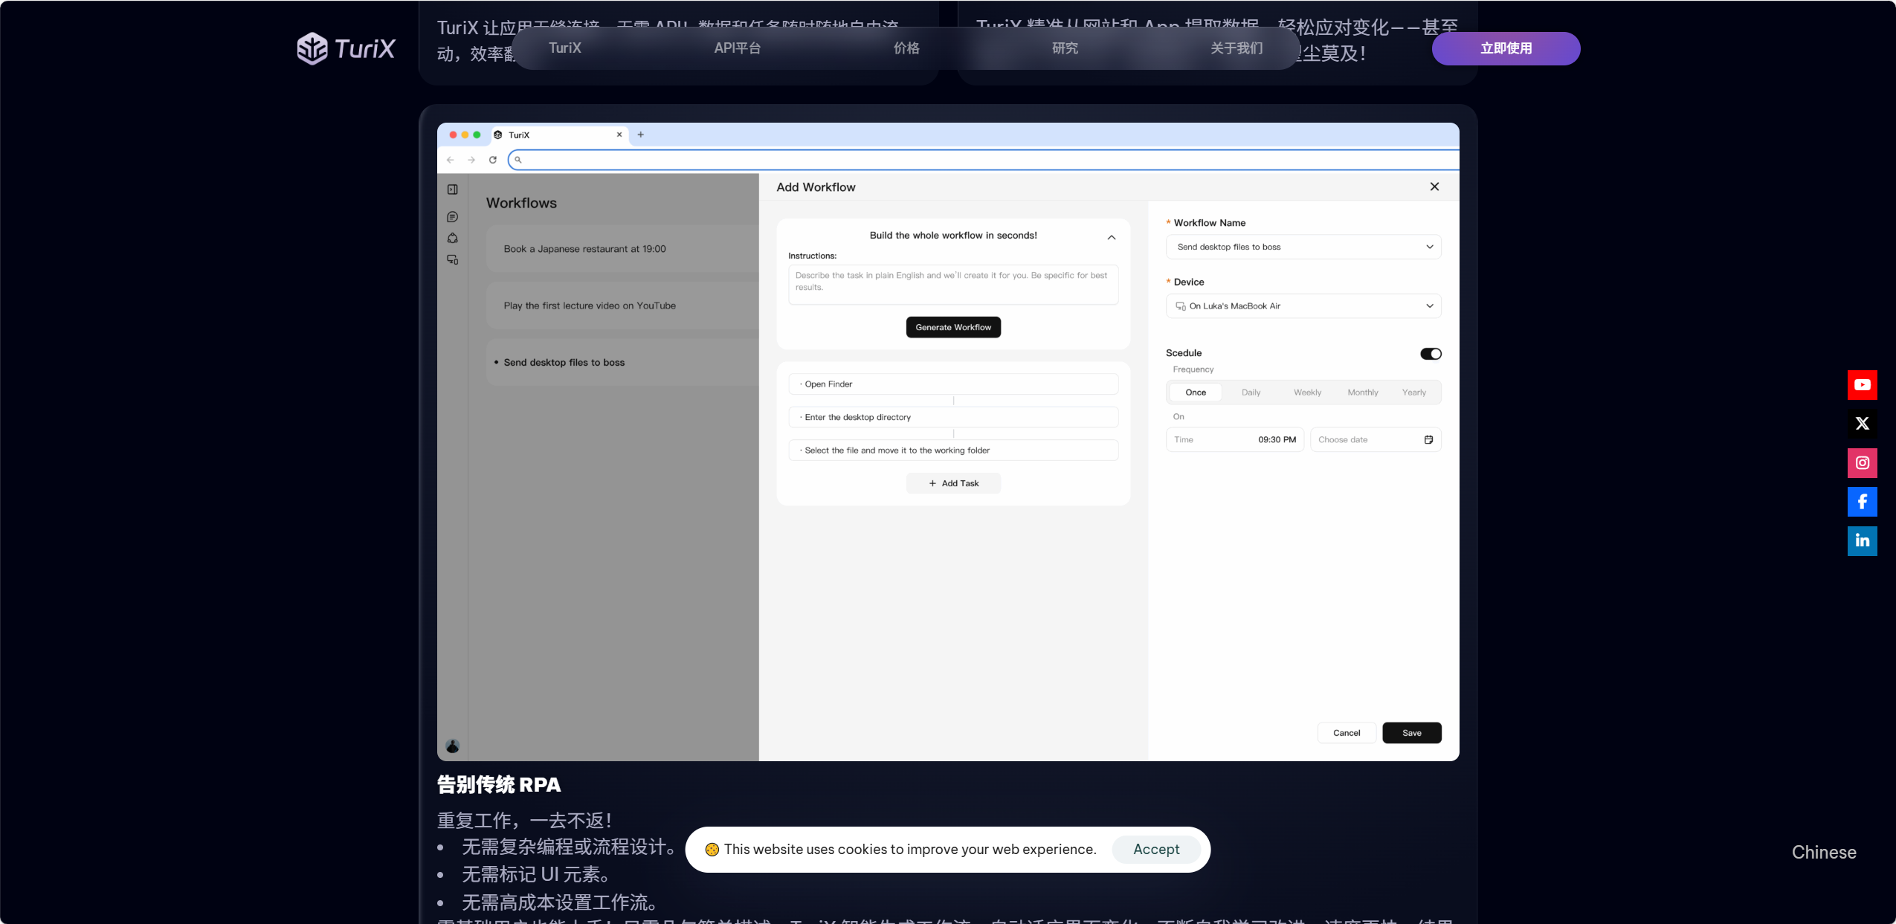1896x924 pixels.
Task: Click the TuriX logo in header
Action: pos(346,48)
